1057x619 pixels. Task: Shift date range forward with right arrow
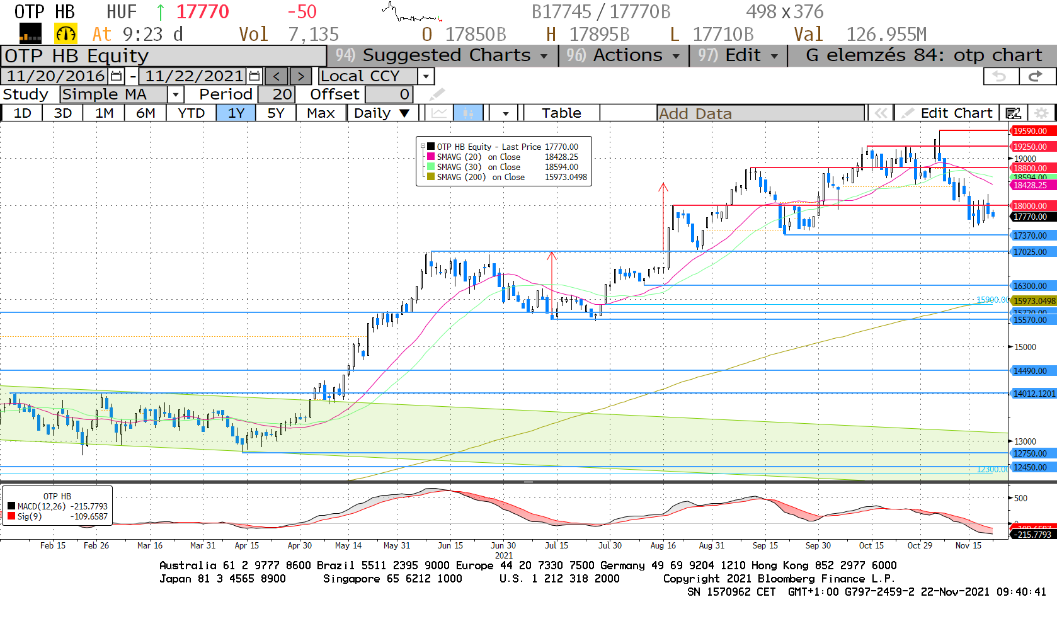click(300, 76)
